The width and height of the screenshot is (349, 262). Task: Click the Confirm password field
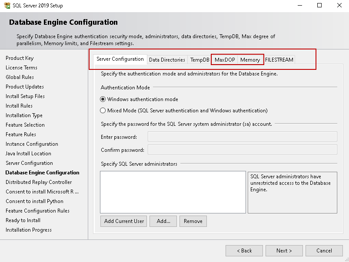(242, 150)
